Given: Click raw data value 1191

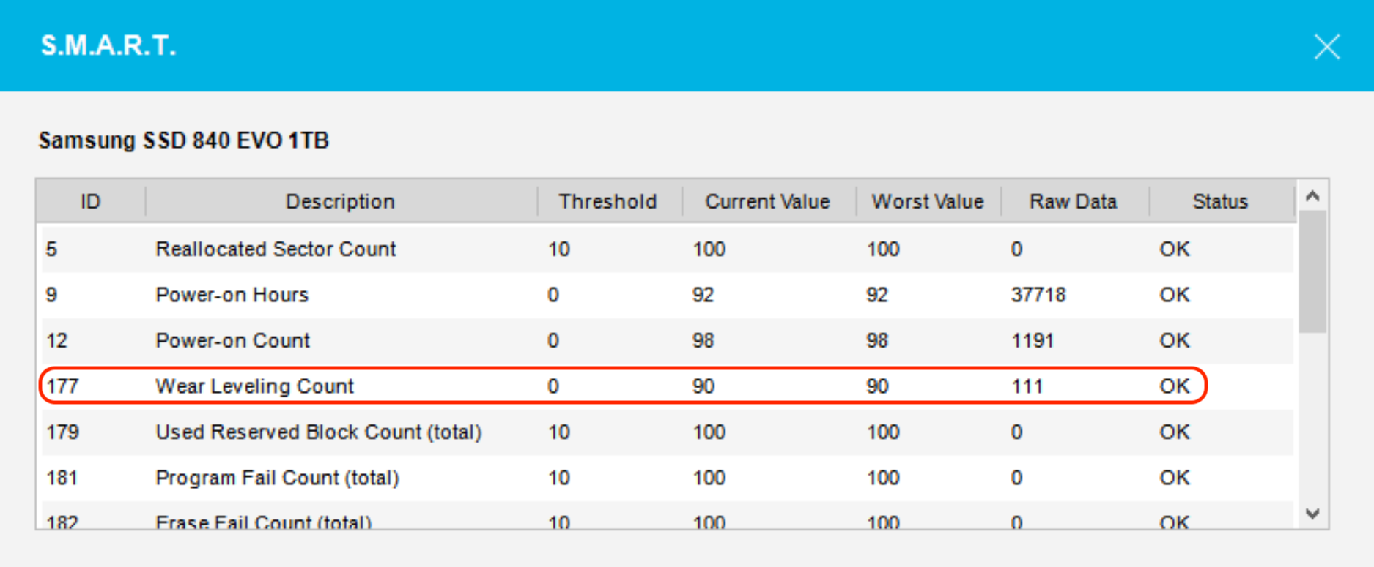Looking at the screenshot, I should point(1033,340).
